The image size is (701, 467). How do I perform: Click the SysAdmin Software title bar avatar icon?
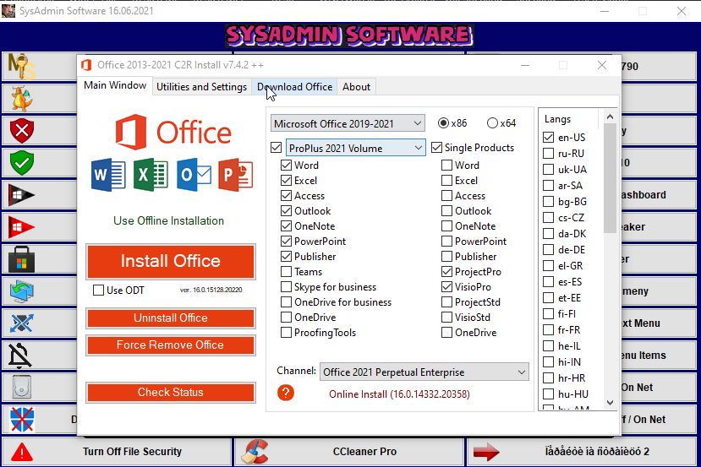8,11
